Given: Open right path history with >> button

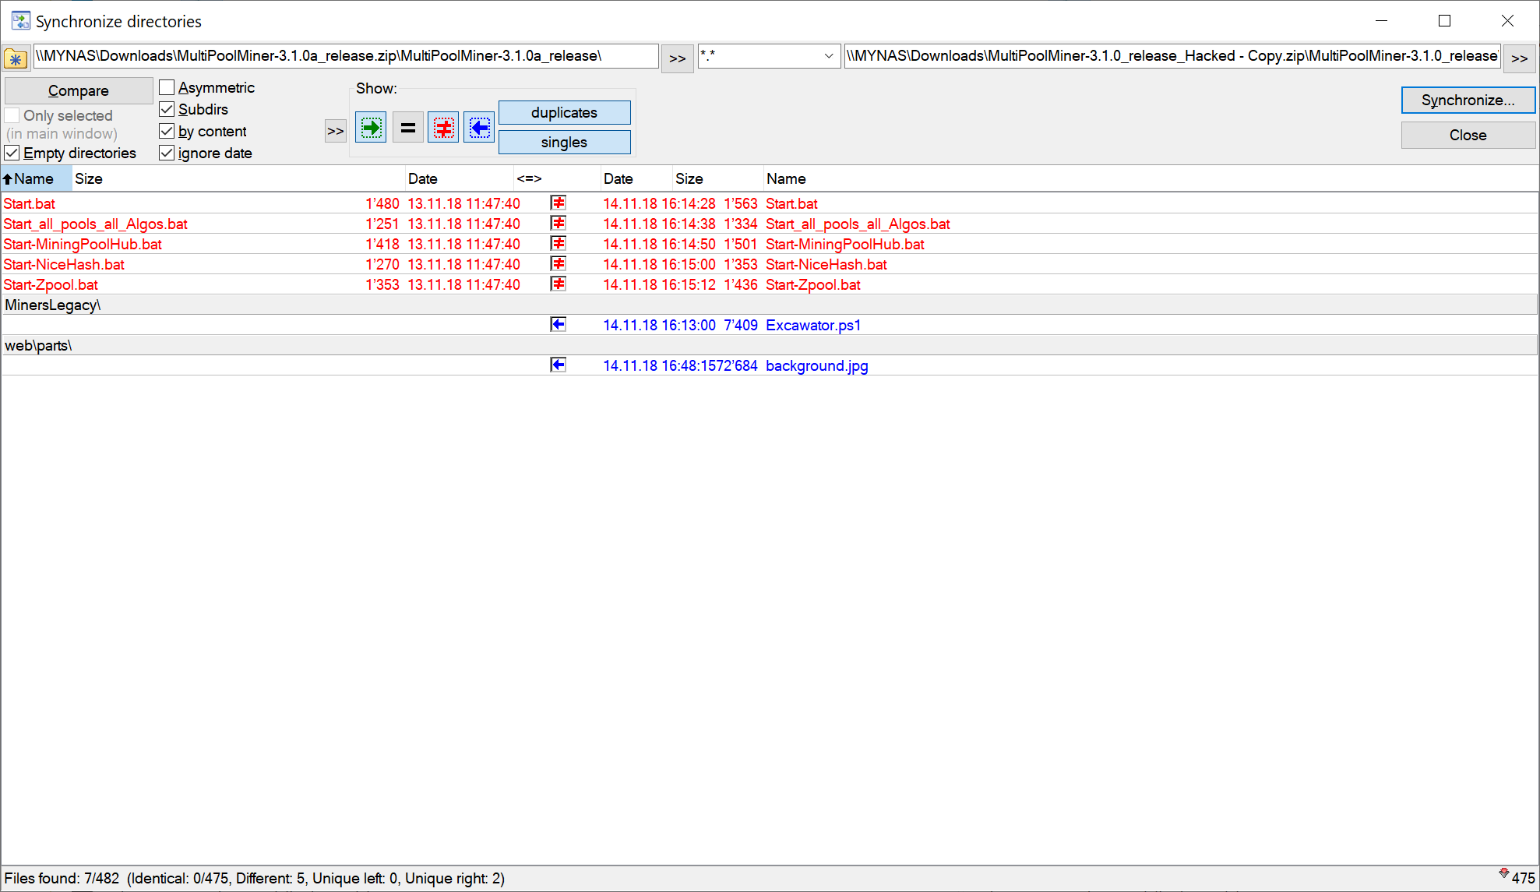Looking at the screenshot, I should click(x=1519, y=58).
